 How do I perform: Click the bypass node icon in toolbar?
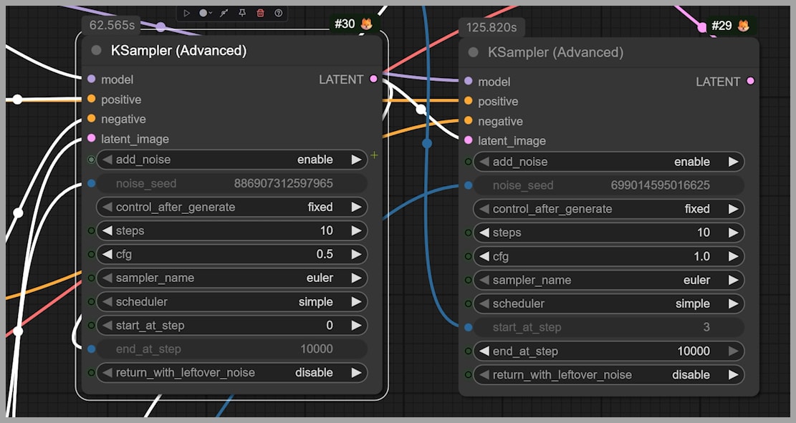point(224,13)
